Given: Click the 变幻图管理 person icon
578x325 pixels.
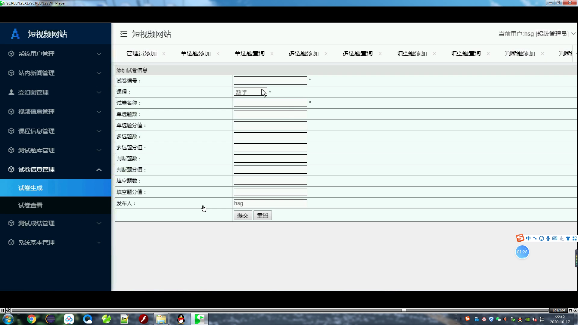Looking at the screenshot, I should click(11, 92).
